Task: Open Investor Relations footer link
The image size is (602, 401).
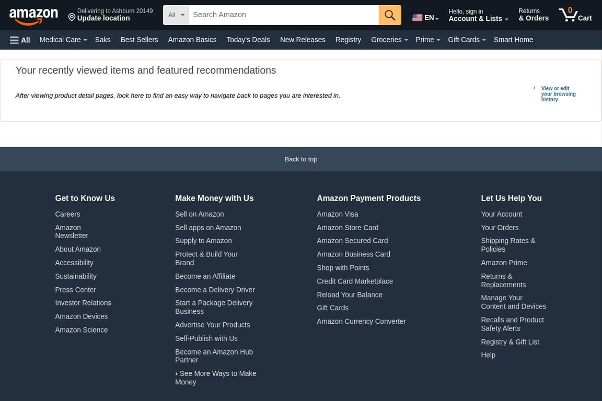Action: (x=83, y=303)
